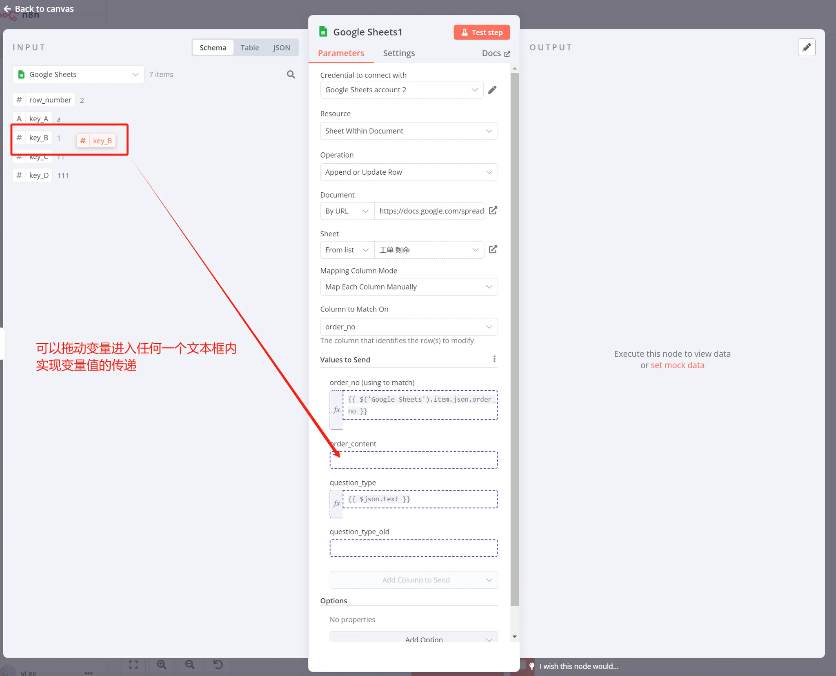Click the output edit pencil icon
The height and width of the screenshot is (676, 836).
[806, 47]
